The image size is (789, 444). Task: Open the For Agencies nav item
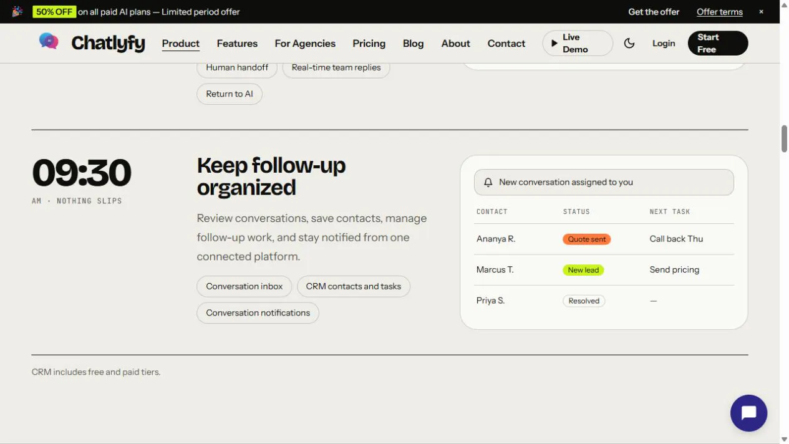click(x=305, y=43)
